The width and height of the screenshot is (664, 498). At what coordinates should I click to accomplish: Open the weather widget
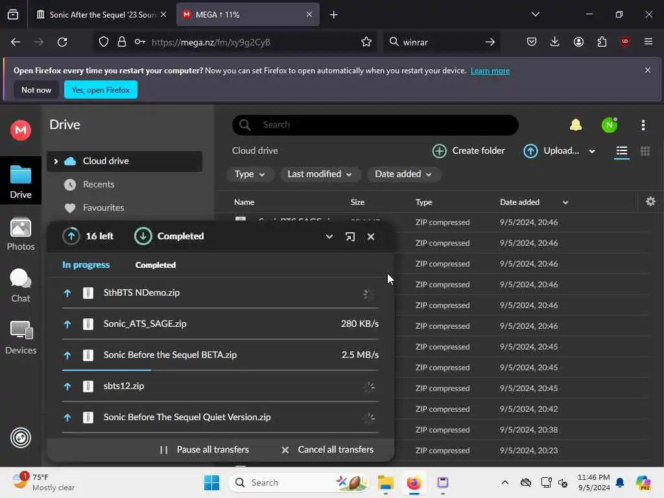coord(43,482)
